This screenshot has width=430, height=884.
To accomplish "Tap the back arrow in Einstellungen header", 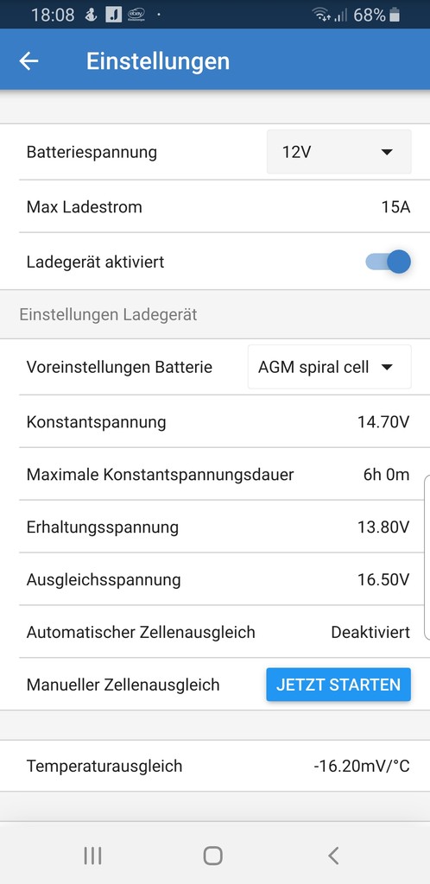I will 28,61.
